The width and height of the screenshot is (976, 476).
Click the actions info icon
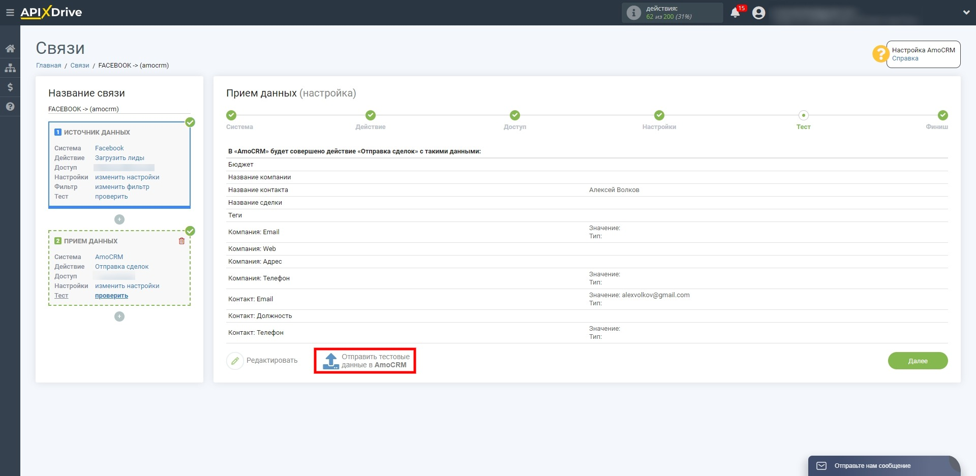(x=633, y=13)
